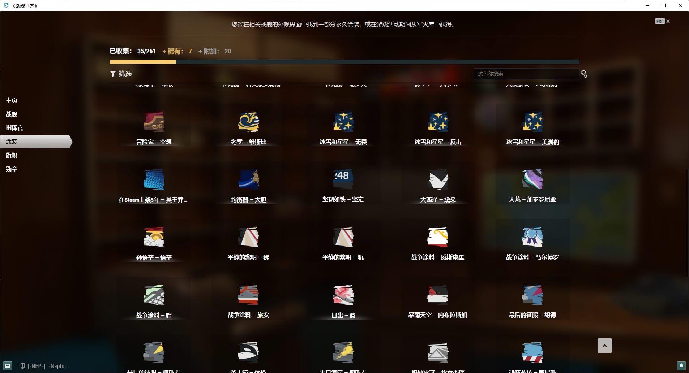Select the 冬季 – 维斯比 camouflage icon
Screen dimensions: 689x373
(x=248, y=122)
